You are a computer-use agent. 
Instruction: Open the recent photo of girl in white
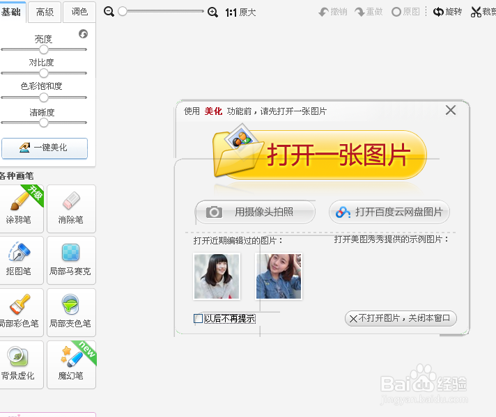[217, 276]
